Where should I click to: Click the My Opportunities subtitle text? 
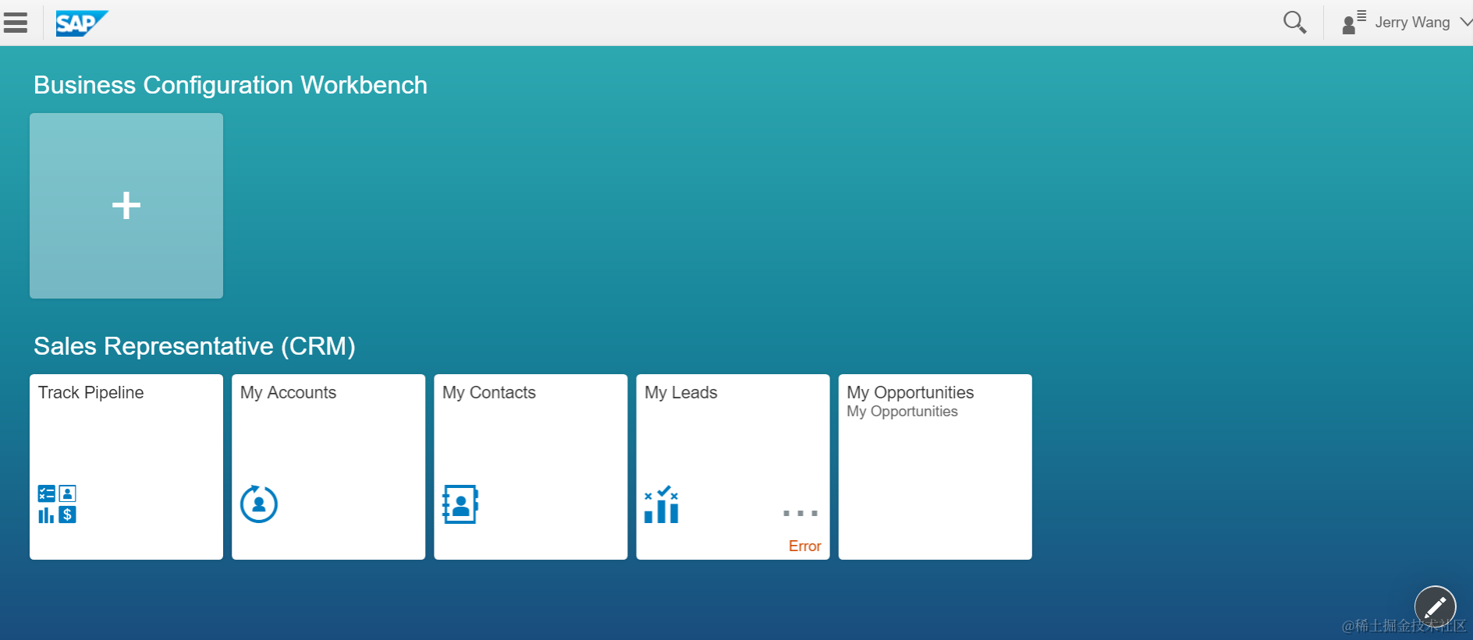[x=902, y=412]
